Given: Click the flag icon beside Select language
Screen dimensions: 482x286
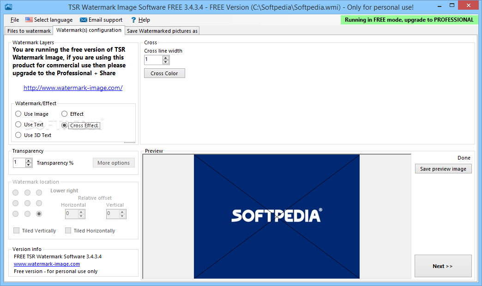Looking at the screenshot, I should (x=29, y=20).
